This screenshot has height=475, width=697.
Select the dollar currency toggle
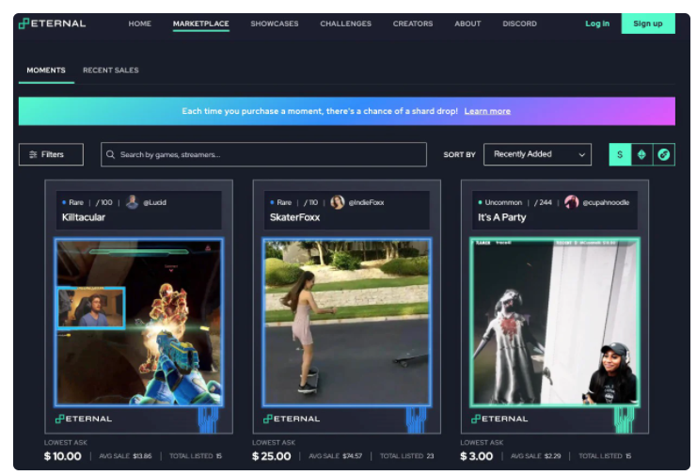620,154
